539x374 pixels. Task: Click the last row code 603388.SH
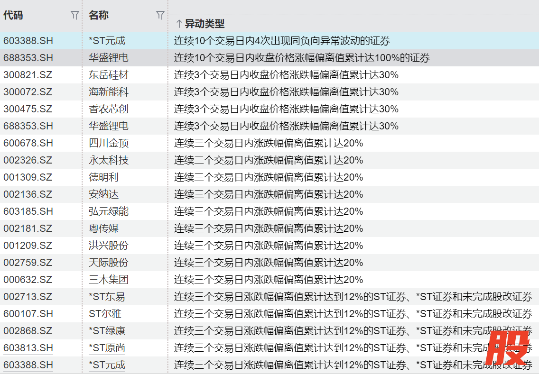point(28,365)
